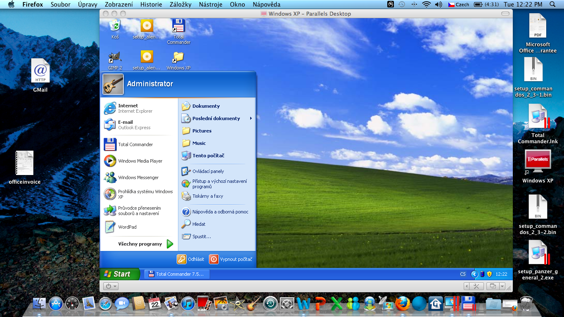This screenshot has height=317, width=564.
Task: Select setup_panzer_general_2.exe file
Action: (538, 260)
